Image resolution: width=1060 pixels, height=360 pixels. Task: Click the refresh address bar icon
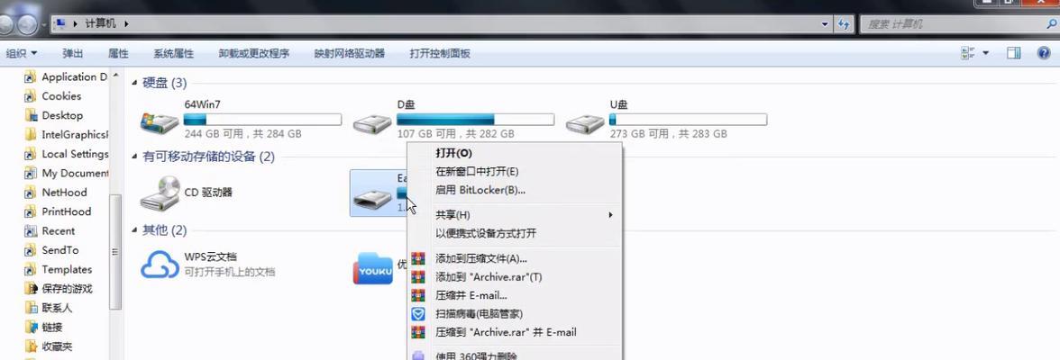(x=843, y=23)
